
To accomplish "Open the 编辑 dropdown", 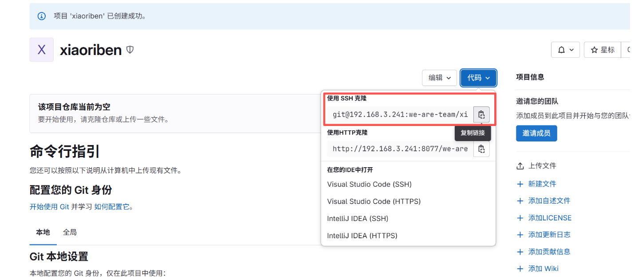I will (x=439, y=78).
